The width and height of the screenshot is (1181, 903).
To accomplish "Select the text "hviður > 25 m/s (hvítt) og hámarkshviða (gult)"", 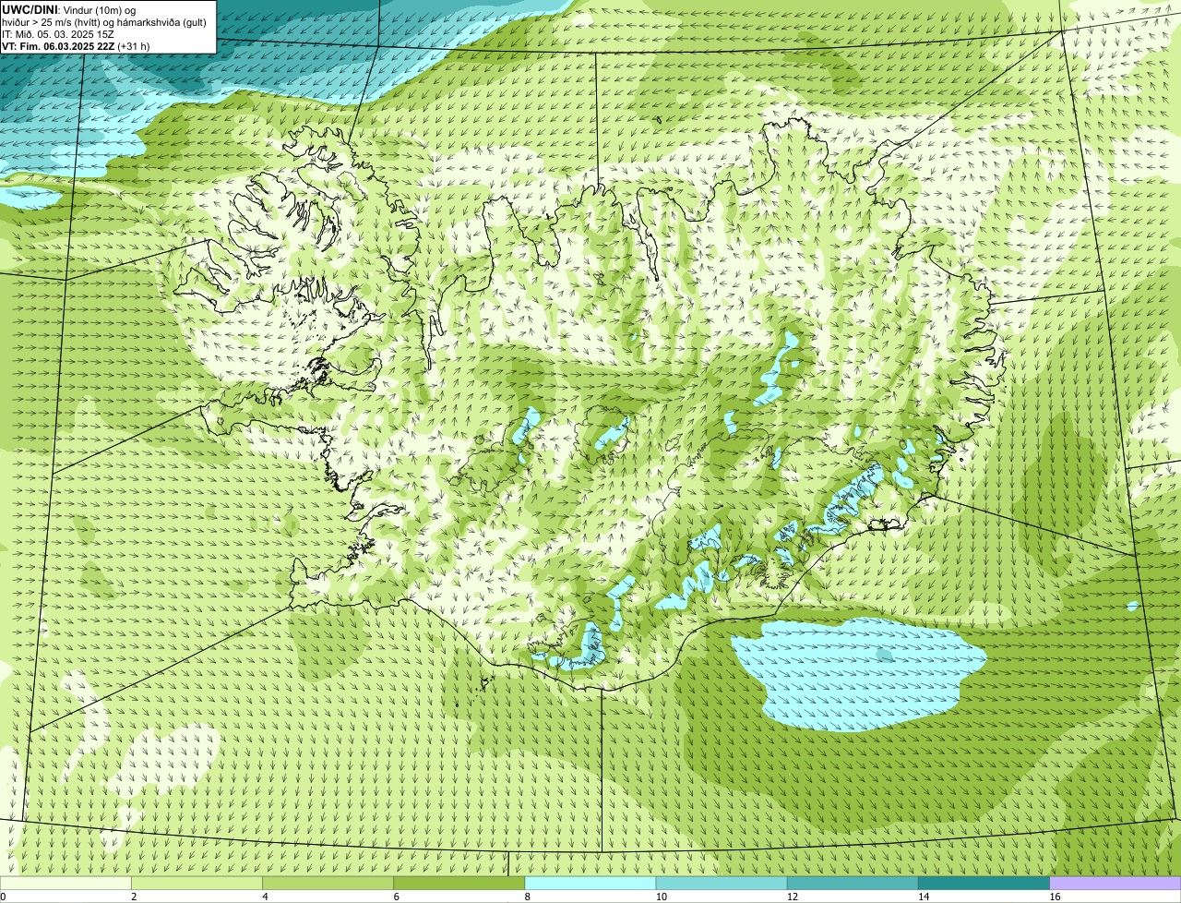I will [x=104, y=22].
